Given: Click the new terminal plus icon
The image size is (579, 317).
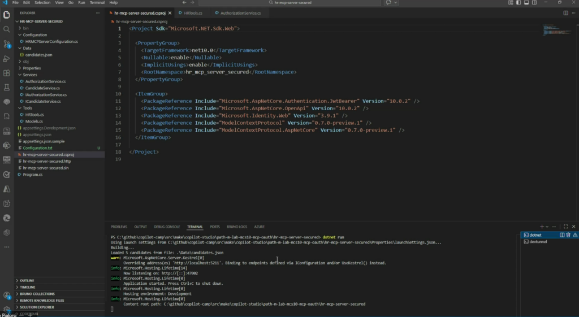Looking at the screenshot, I should pos(541,227).
